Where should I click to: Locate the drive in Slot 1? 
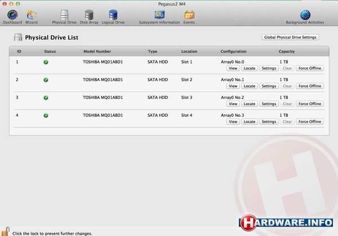coord(250,69)
